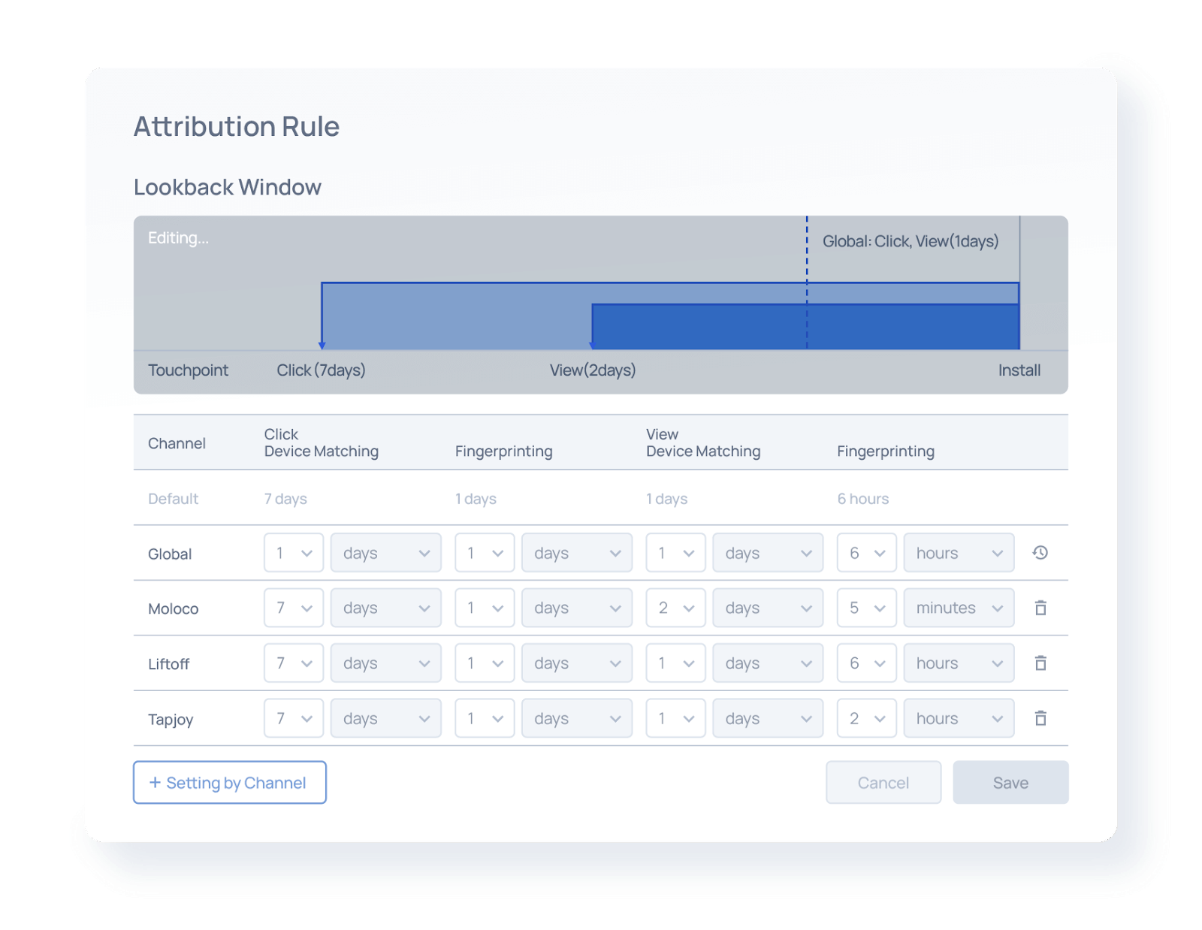Image resolution: width=1202 pixels, height=930 pixels.
Task: Click the Tapjoy channel name
Action: (x=171, y=720)
